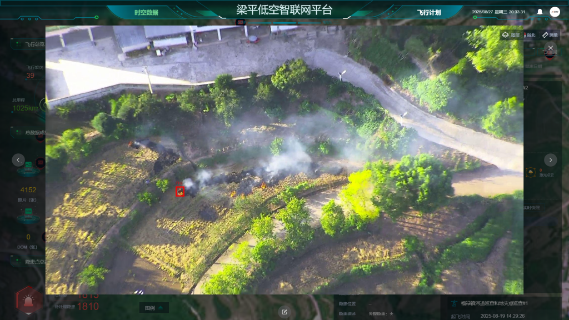Go to the next image

550,160
